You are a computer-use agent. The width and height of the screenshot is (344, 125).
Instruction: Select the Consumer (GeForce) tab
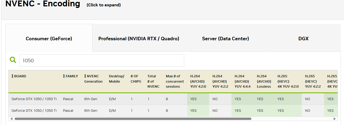click(x=49, y=39)
